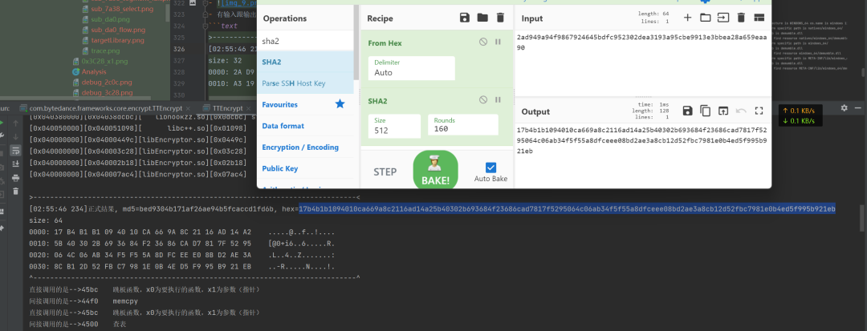Expand the Public Key category
Viewport: 867px width, 331px height.
(x=305, y=168)
